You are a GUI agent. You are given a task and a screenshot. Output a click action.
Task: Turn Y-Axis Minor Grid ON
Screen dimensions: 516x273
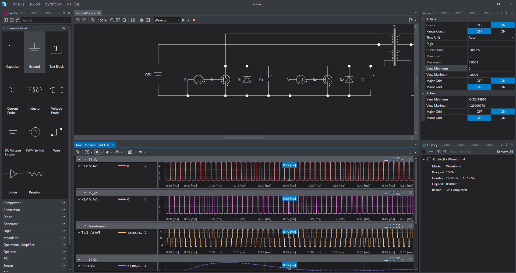click(503, 118)
